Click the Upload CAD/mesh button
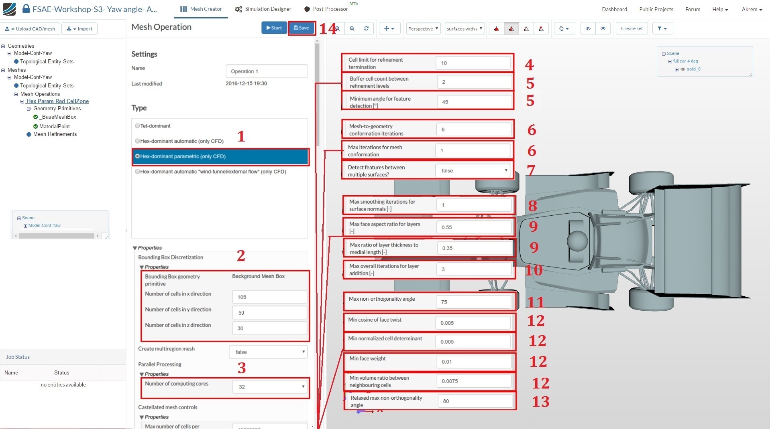This screenshot has height=429, width=770. pos(31,29)
